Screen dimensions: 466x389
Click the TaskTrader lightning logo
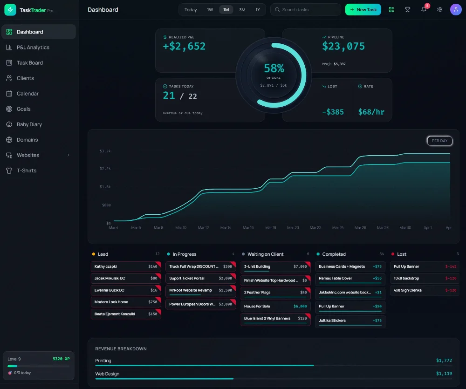pyautogui.click(x=10, y=10)
